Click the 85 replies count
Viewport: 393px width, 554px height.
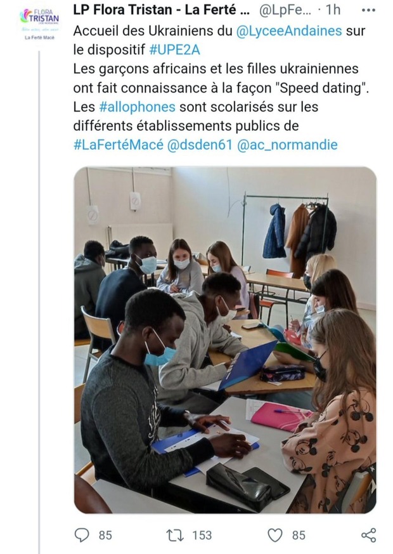pos(105,535)
